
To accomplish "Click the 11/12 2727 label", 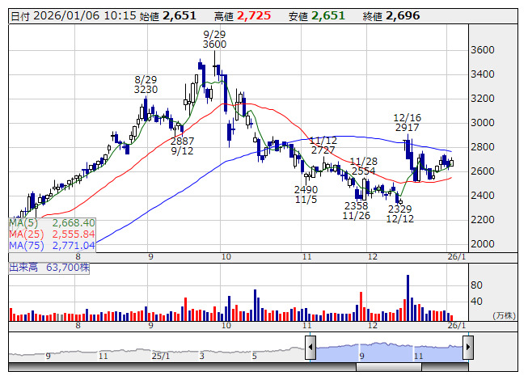I will (x=323, y=146).
